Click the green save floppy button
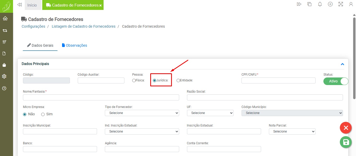The width and height of the screenshot is (356, 156). pyautogui.click(x=346, y=142)
